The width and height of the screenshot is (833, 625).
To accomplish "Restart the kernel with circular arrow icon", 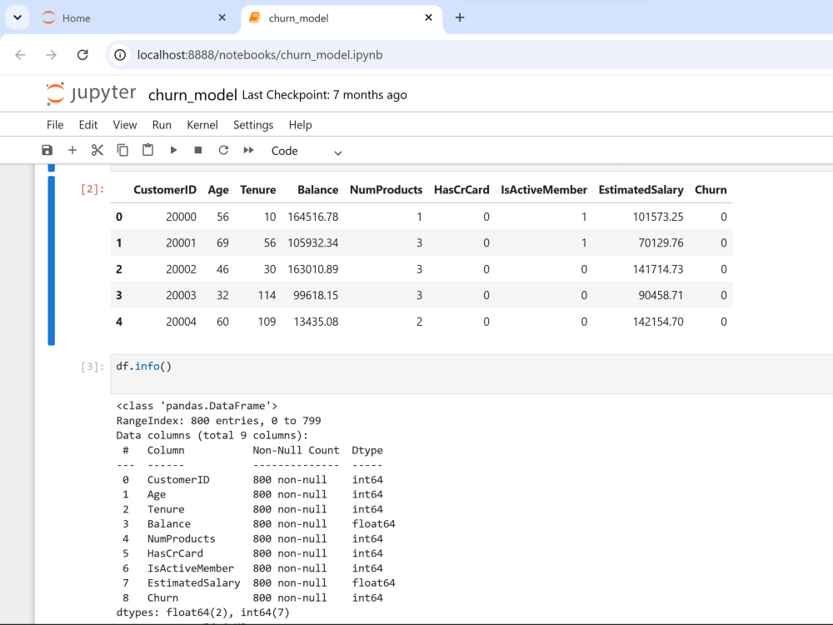I will pyautogui.click(x=223, y=150).
